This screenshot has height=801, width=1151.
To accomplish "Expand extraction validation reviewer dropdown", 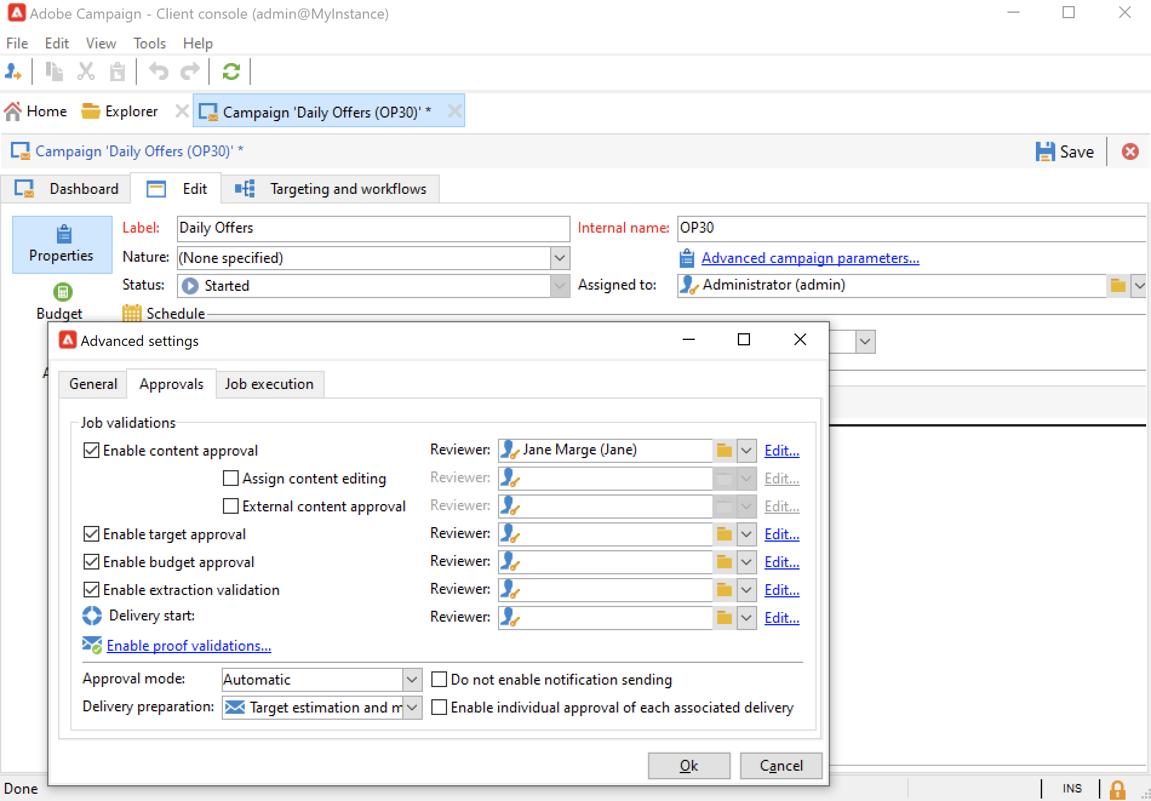I will 746,590.
